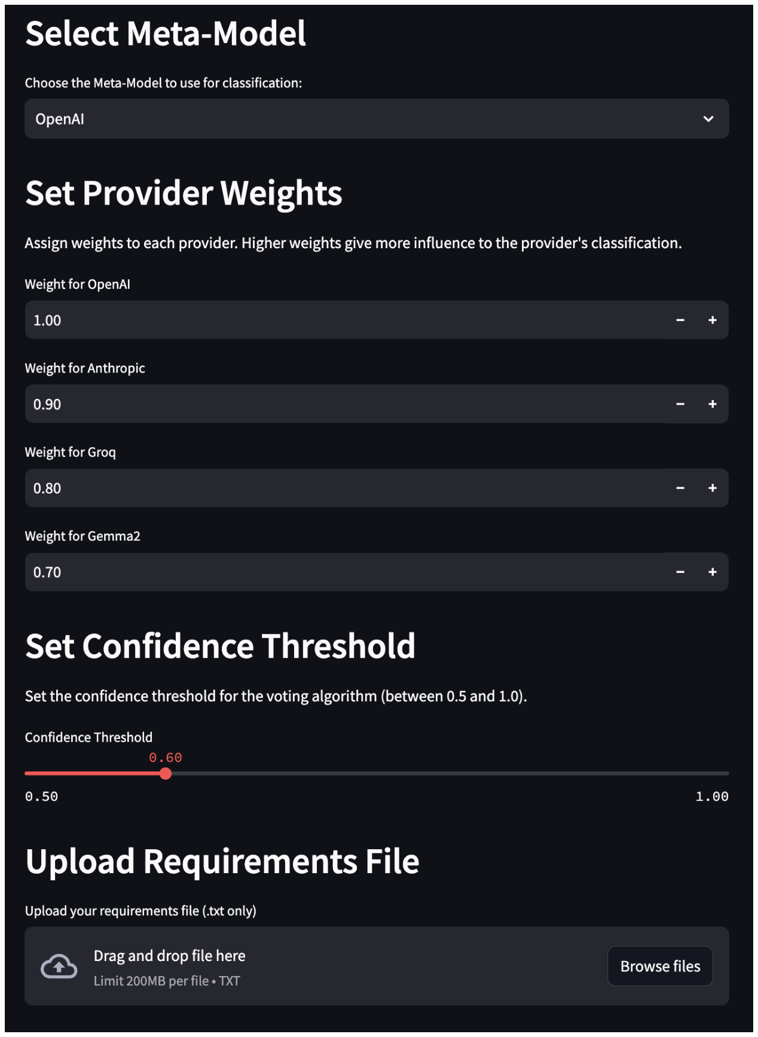
Task: Click the cloud upload icon
Action: (x=59, y=966)
